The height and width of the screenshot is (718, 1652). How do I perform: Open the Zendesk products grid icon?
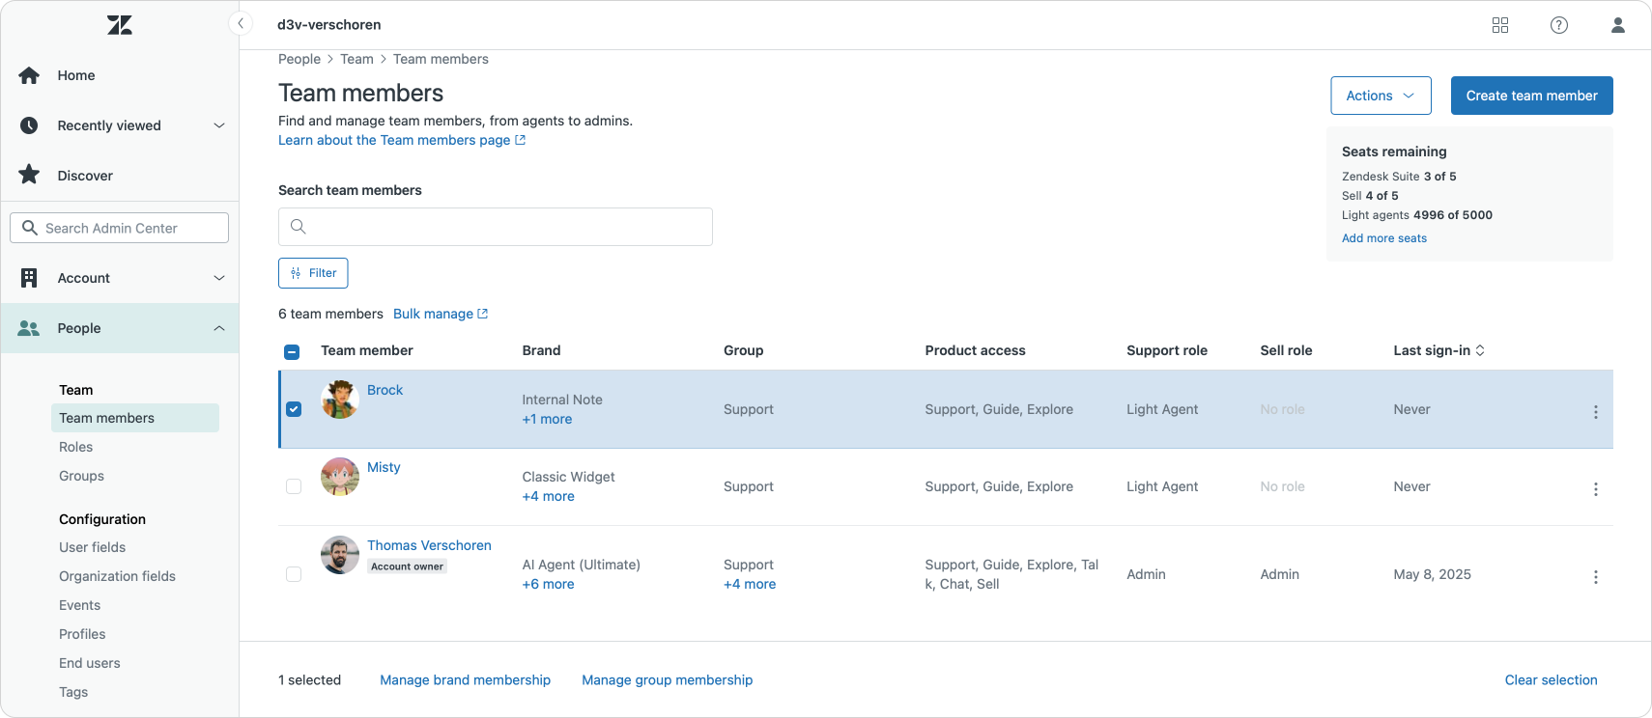point(1500,25)
